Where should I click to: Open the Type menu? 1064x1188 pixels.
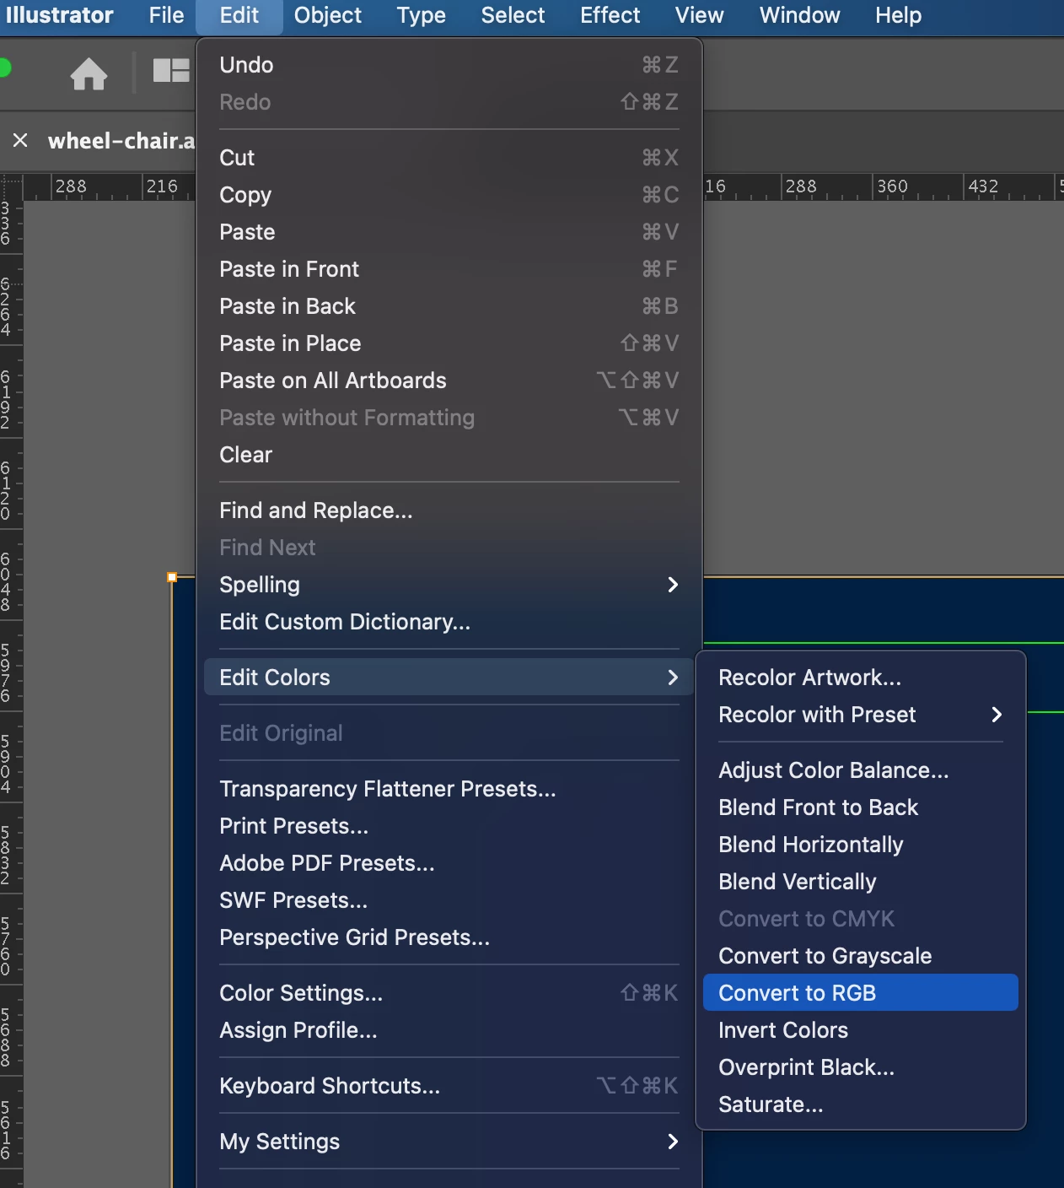(x=421, y=15)
